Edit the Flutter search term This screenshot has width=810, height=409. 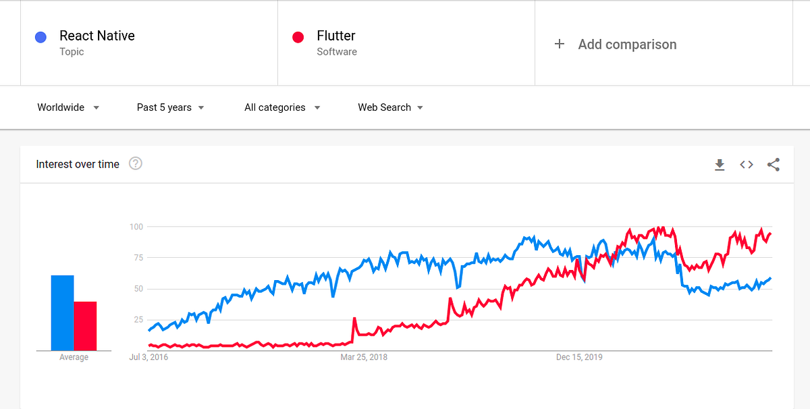(x=336, y=36)
